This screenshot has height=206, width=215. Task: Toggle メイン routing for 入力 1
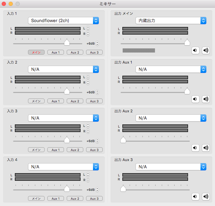pos(36,53)
